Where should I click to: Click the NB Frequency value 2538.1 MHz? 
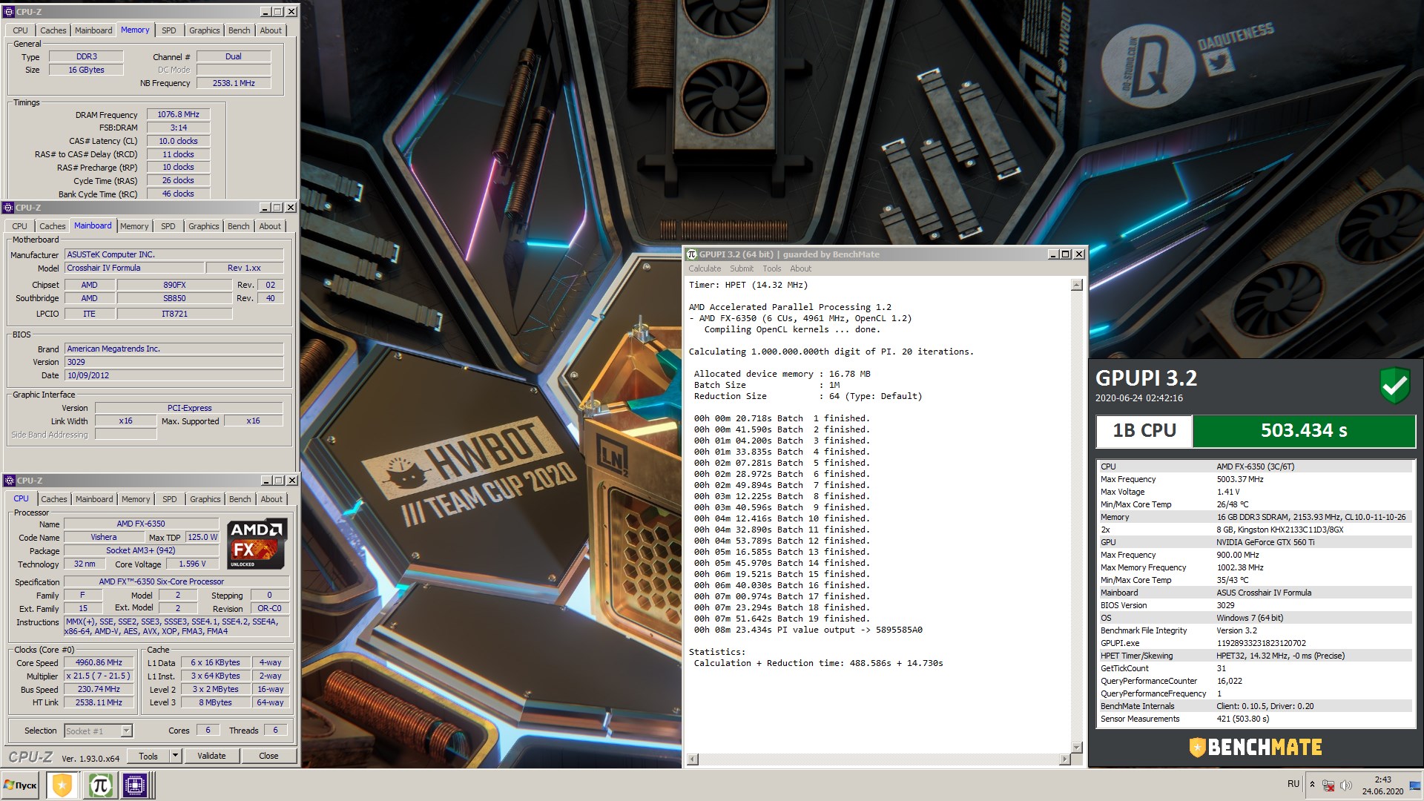click(234, 83)
